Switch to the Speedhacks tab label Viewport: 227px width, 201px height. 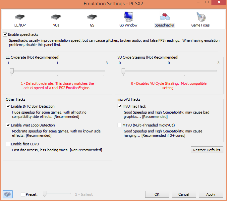[x=164, y=25]
